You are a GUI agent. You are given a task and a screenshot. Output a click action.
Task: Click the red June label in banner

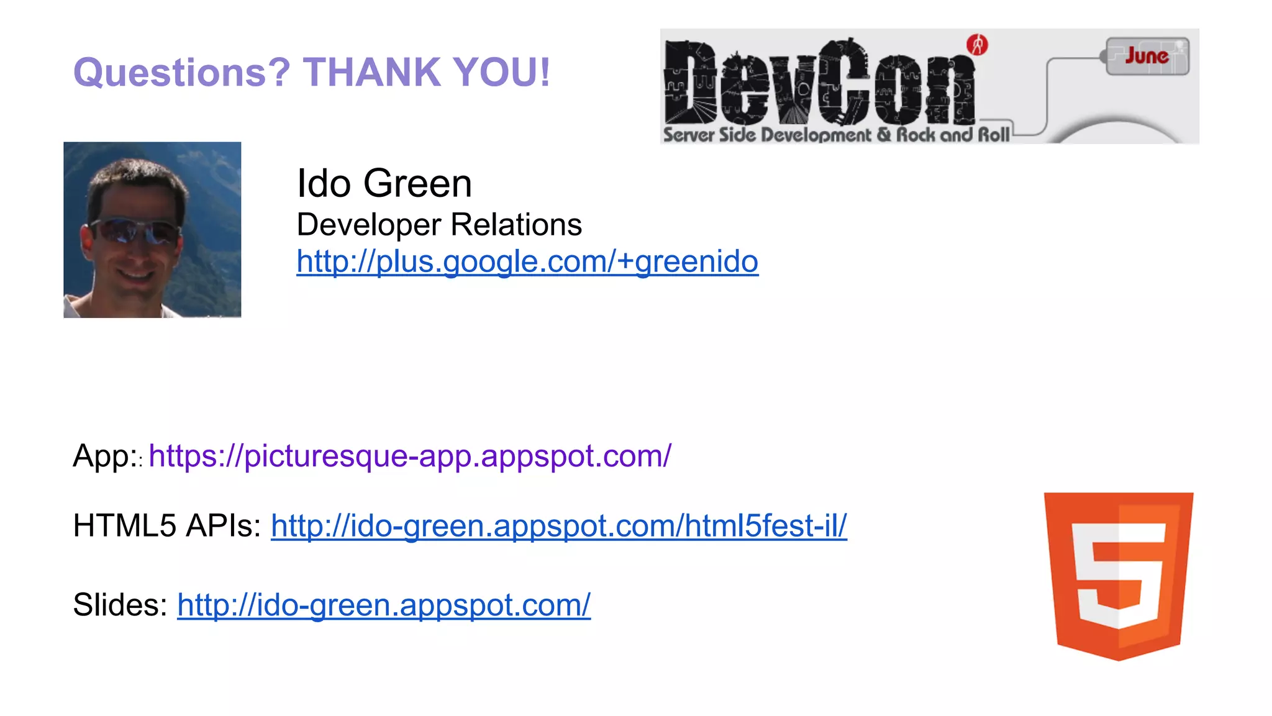coord(1147,56)
